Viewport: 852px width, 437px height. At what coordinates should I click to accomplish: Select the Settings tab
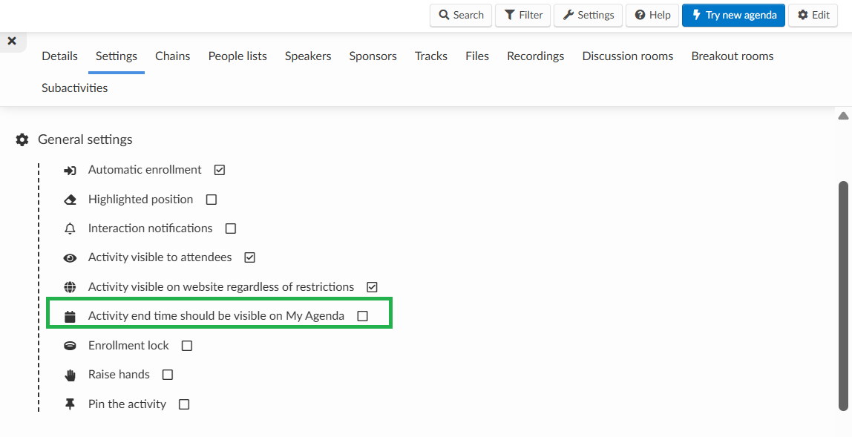pyautogui.click(x=117, y=56)
